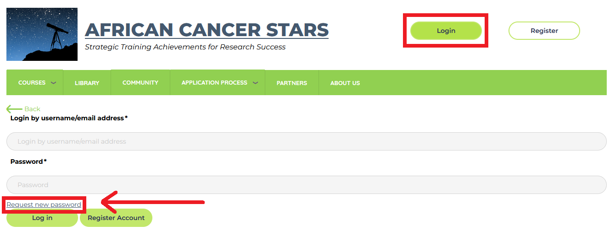Click the Back link text
This screenshot has width=615, height=242.
point(32,109)
